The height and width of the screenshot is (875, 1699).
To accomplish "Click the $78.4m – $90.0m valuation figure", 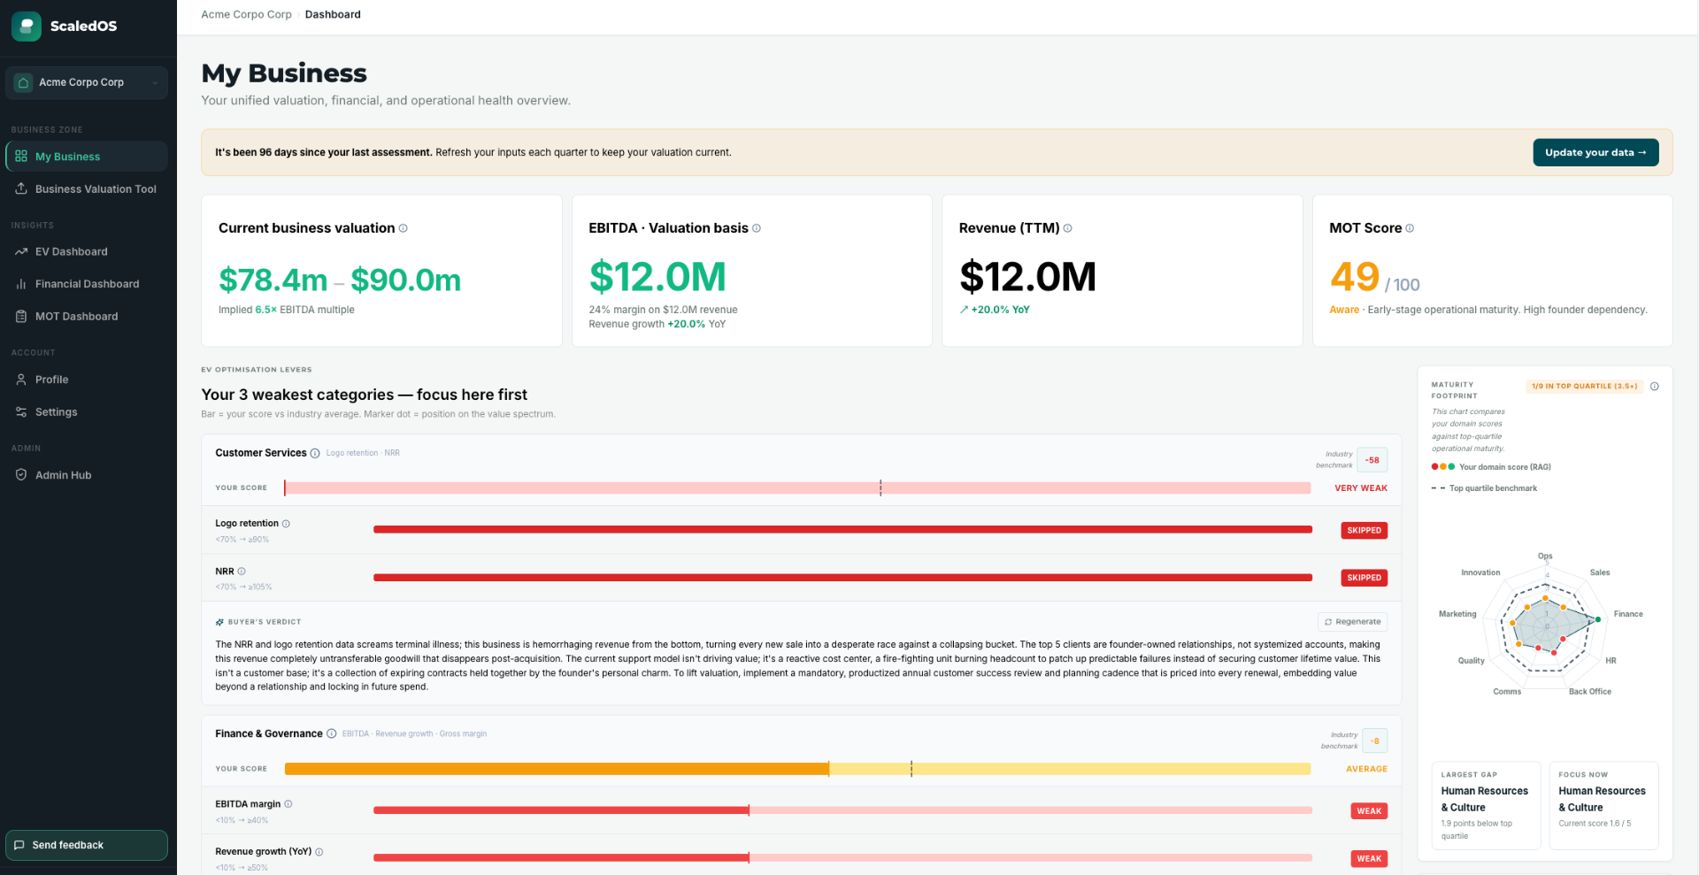I will pos(340,280).
